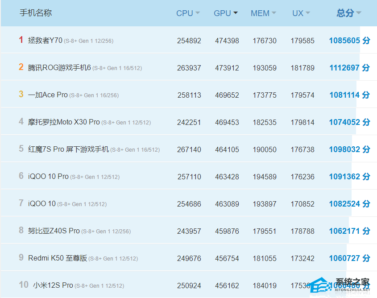
Task: Click CPU value 263937
Action: [189, 68]
